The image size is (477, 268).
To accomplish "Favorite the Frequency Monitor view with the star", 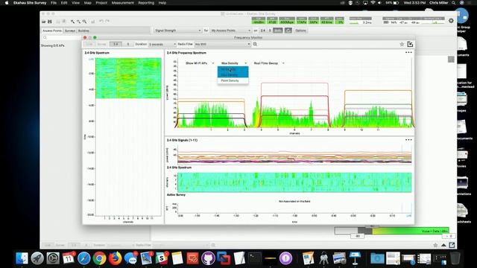I will [402, 45].
